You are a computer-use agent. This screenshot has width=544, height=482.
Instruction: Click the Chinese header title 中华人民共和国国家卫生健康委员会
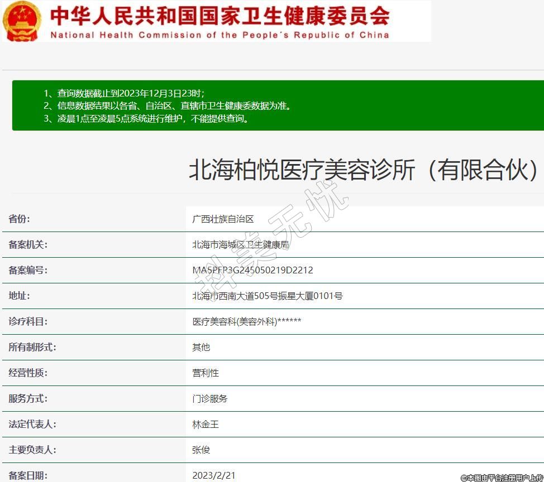219,15
